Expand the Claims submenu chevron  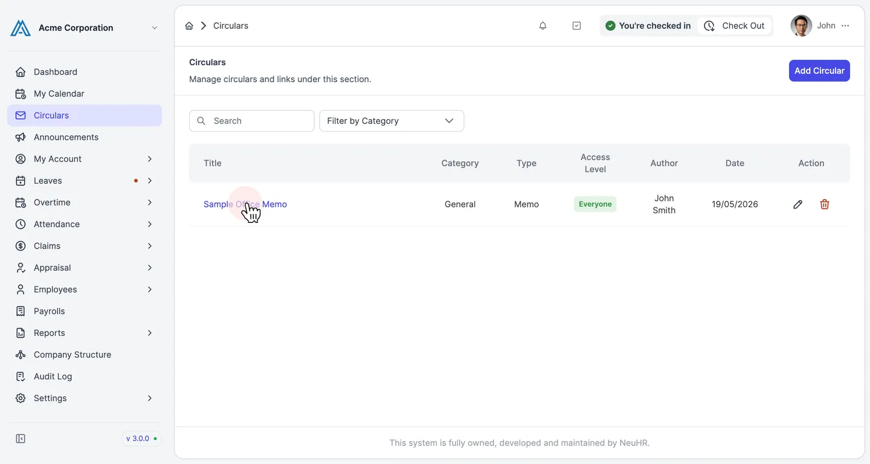click(150, 246)
